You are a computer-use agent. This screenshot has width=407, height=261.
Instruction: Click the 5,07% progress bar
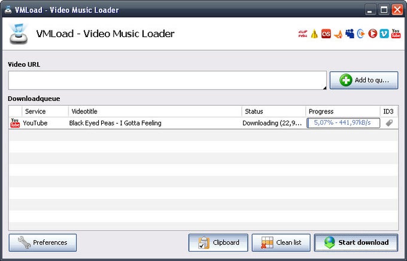(x=343, y=122)
